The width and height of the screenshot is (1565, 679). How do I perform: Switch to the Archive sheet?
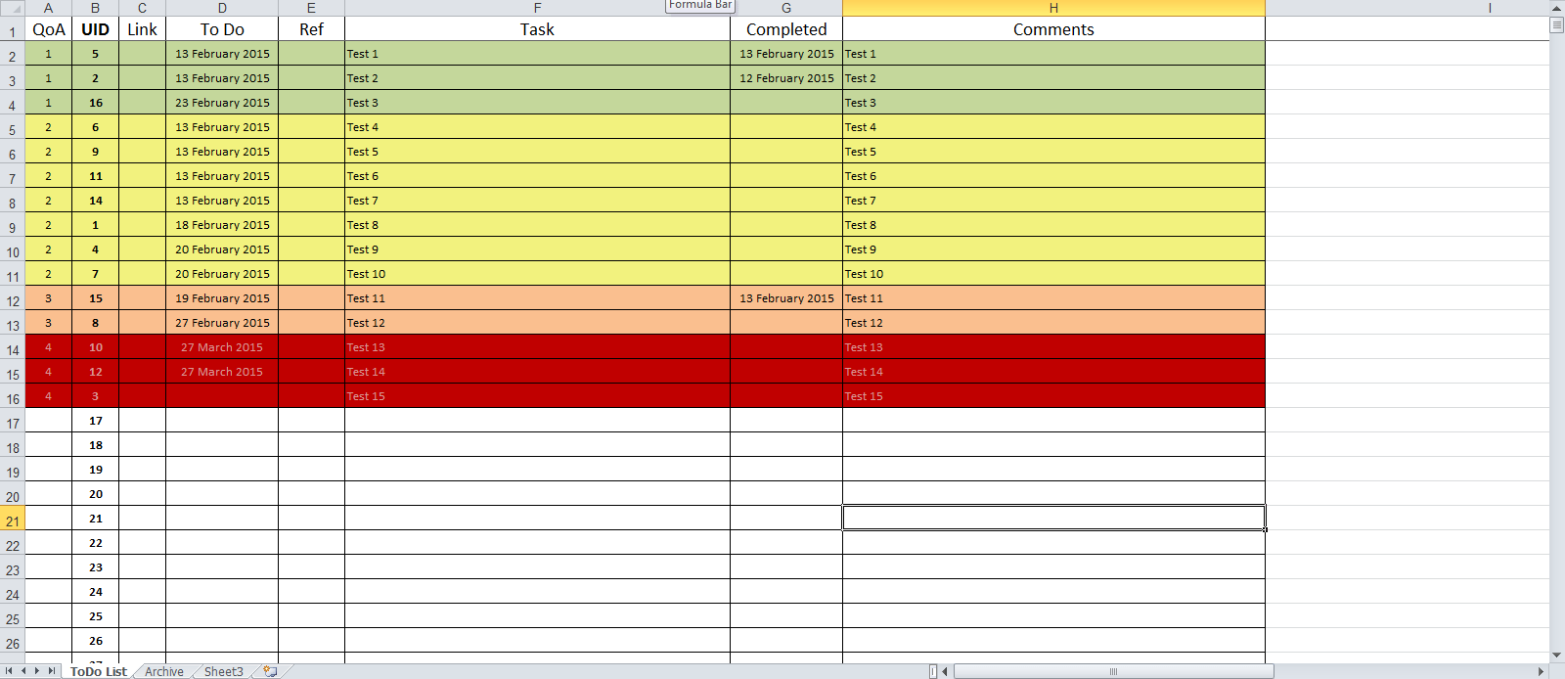click(164, 671)
